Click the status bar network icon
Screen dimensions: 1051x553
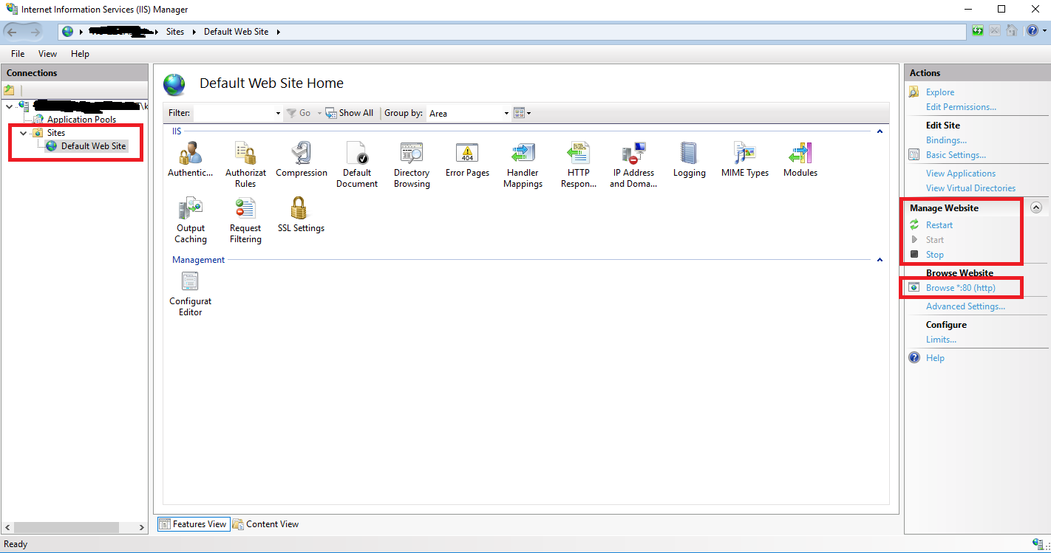coord(1038,544)
